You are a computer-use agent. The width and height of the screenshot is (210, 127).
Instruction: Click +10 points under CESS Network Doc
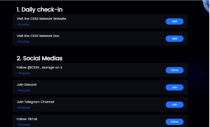point(23,42)
